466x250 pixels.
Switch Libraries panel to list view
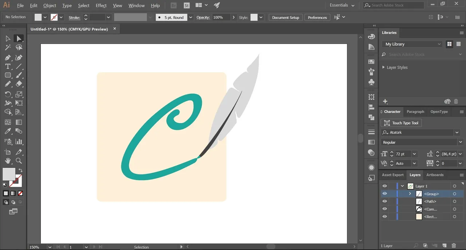click(459, 44)
